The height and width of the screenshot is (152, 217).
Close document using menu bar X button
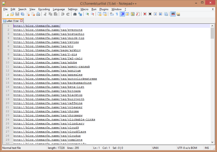coord(213,9)
